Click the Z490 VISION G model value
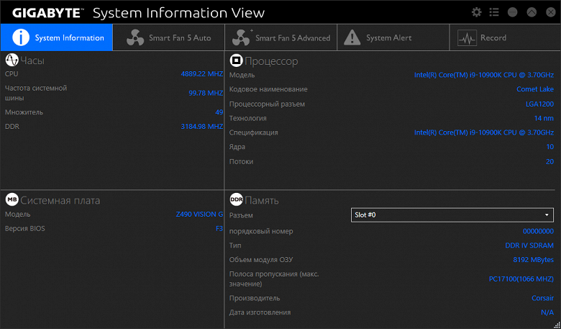This screenshot has width=561, height=329. point(199,215)
